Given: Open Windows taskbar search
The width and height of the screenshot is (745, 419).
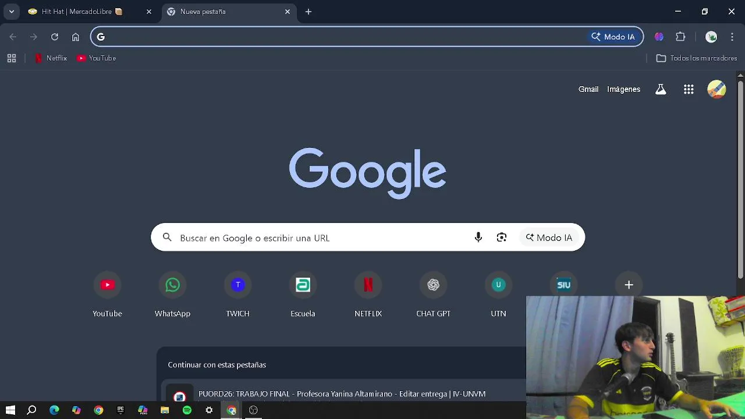Looking at the screenshot, I should point(32,410).
